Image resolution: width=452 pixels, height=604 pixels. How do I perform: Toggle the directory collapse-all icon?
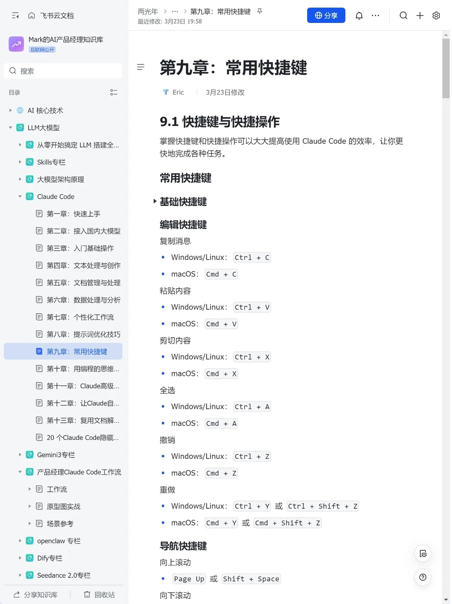click(x=114, y=93)
